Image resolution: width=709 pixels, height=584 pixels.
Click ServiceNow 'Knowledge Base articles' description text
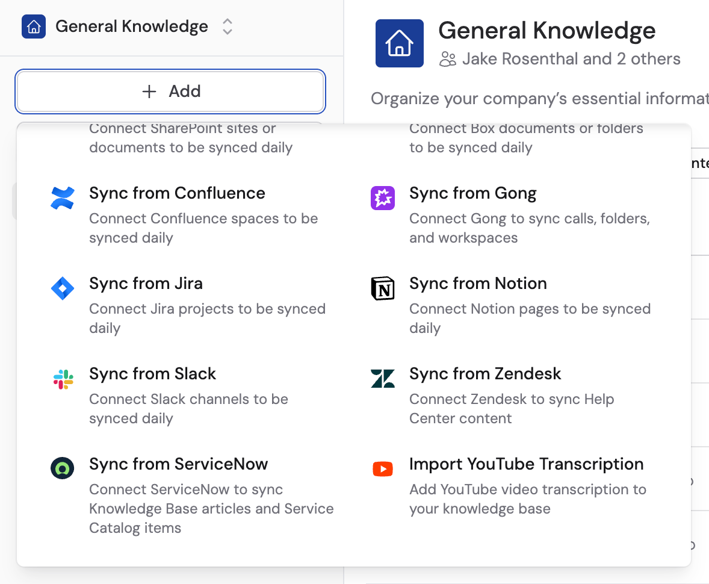(x=211, y=509)
